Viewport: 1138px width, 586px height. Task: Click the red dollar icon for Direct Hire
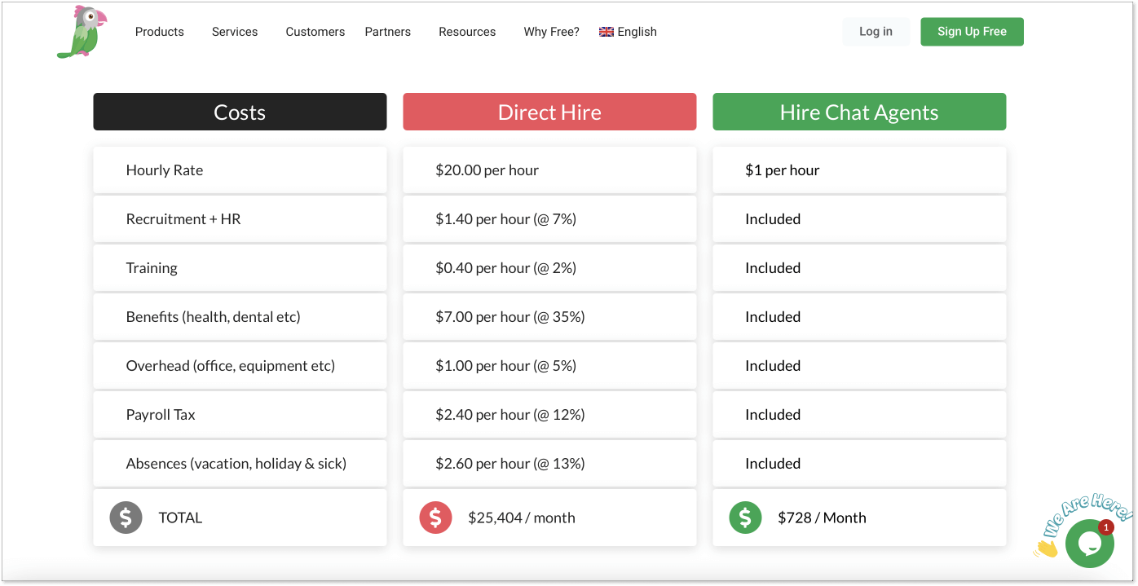pyautogui.click(x=435, y=518)
